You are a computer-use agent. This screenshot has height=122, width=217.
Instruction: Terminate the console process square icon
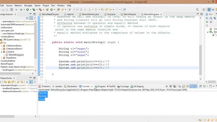(167, 86)
